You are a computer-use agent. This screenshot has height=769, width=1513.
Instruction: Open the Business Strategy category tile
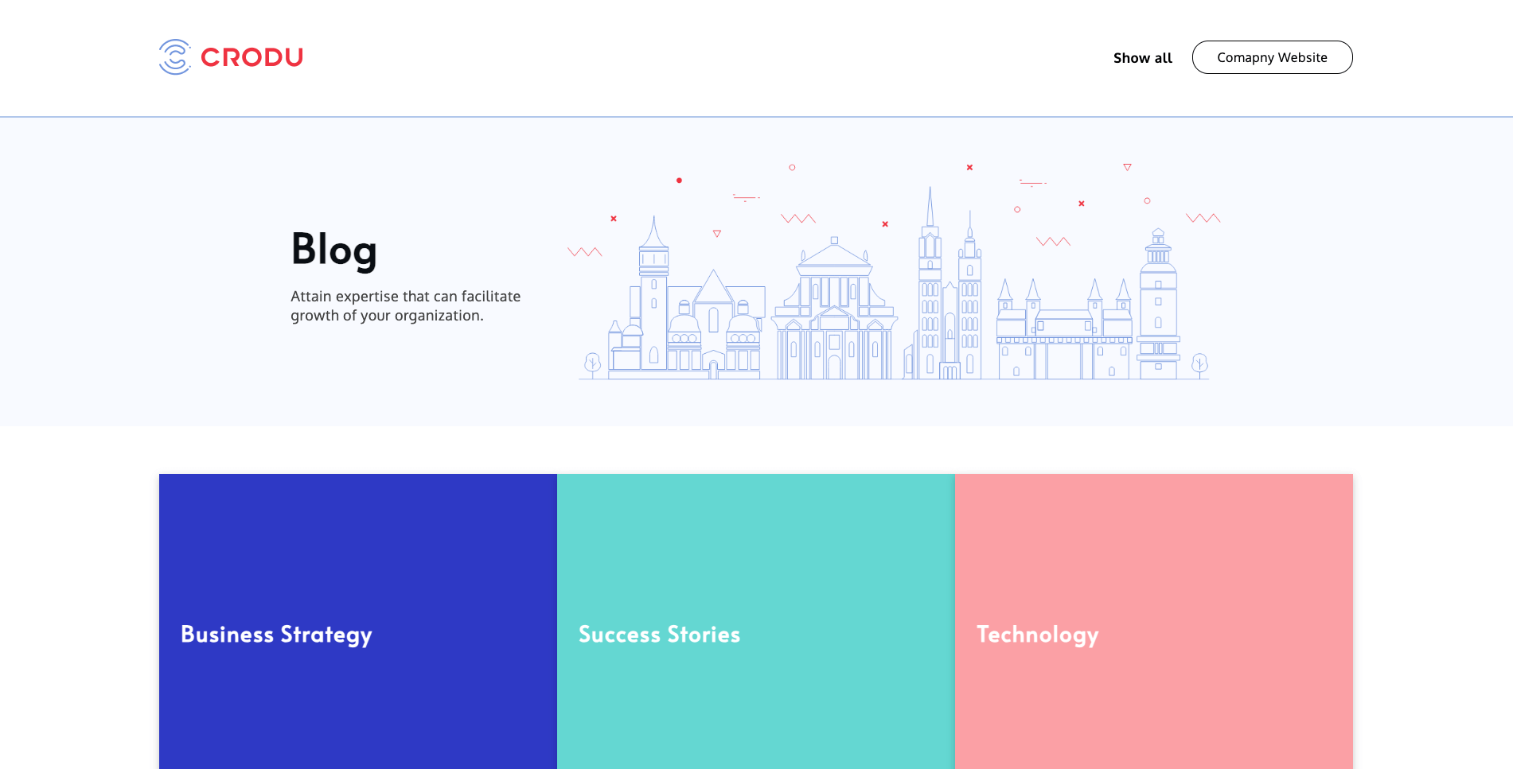(x=357, y=621)
